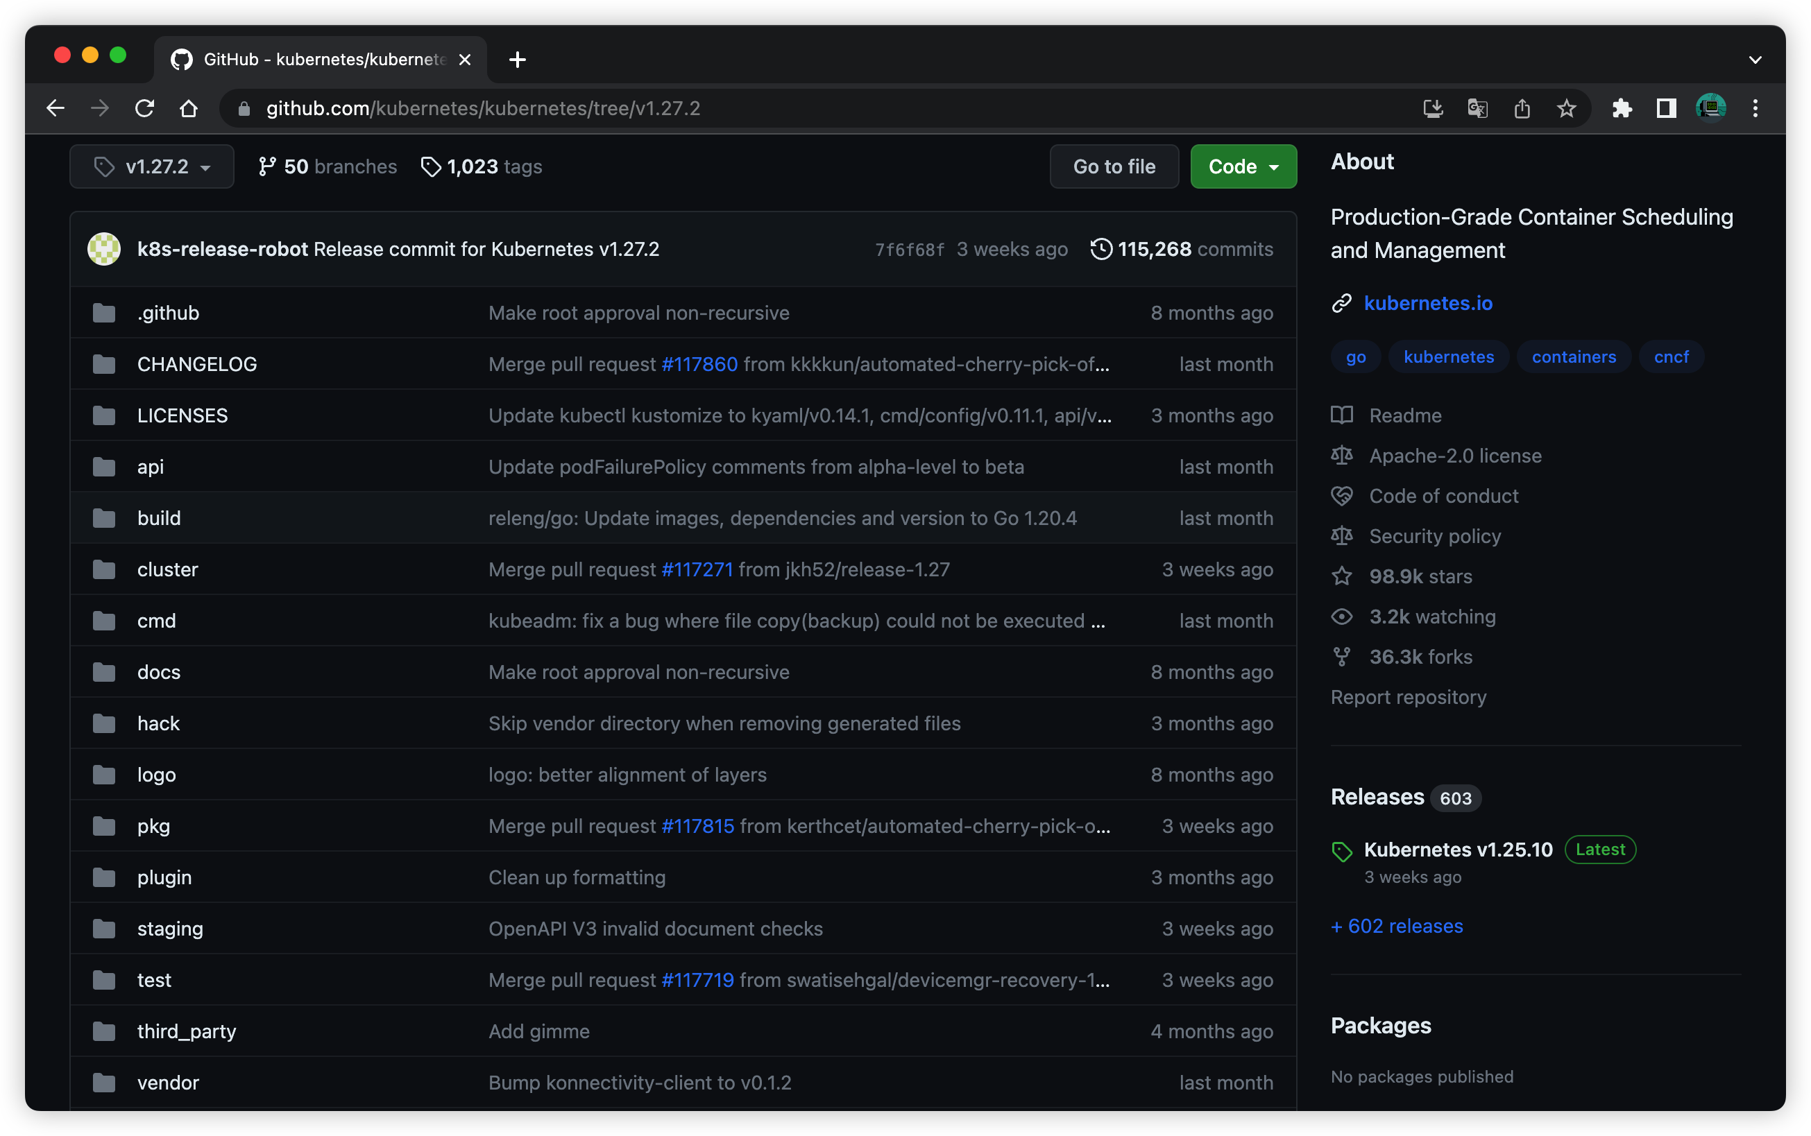The width and height of the screenshot is (1811, 1136).
Task: Open the extensions puzzle icon
Action: click(1622, 108)
